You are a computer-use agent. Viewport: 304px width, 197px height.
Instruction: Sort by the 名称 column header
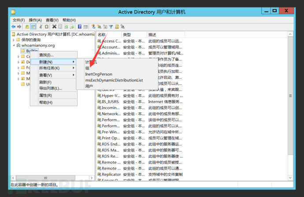[x=109, y=35]
